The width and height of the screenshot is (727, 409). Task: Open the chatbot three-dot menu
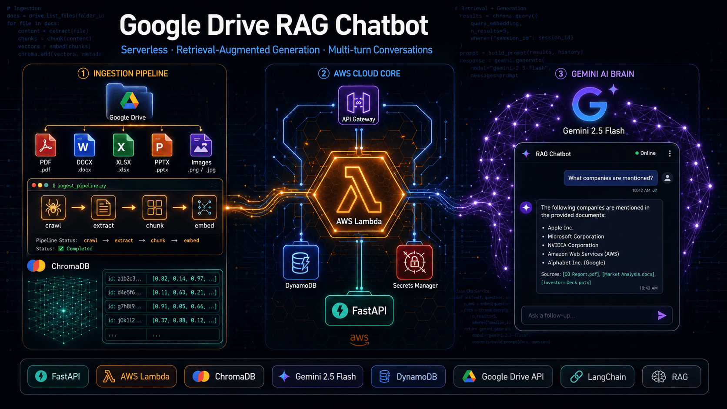click(x=670, y=153)
